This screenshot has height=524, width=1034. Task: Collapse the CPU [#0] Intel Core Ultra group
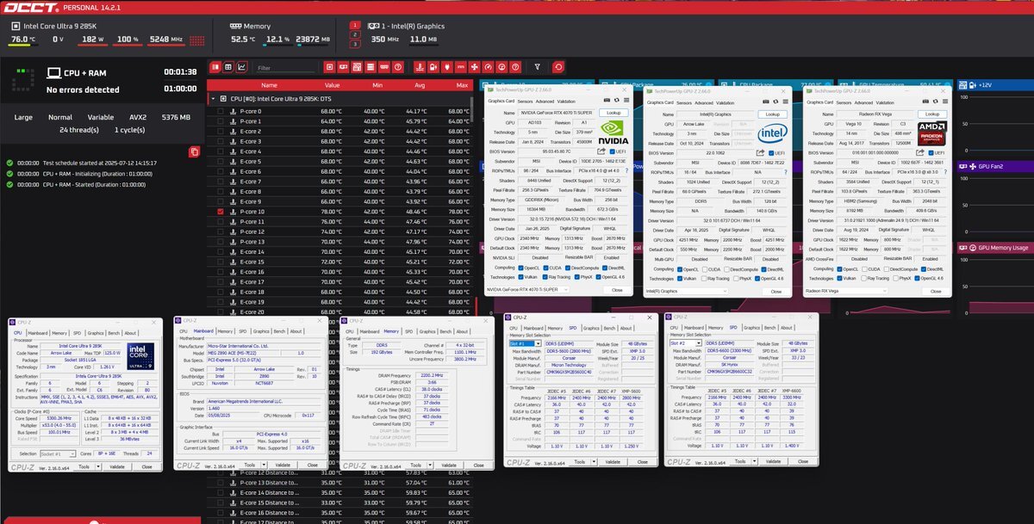pos(213,99)
